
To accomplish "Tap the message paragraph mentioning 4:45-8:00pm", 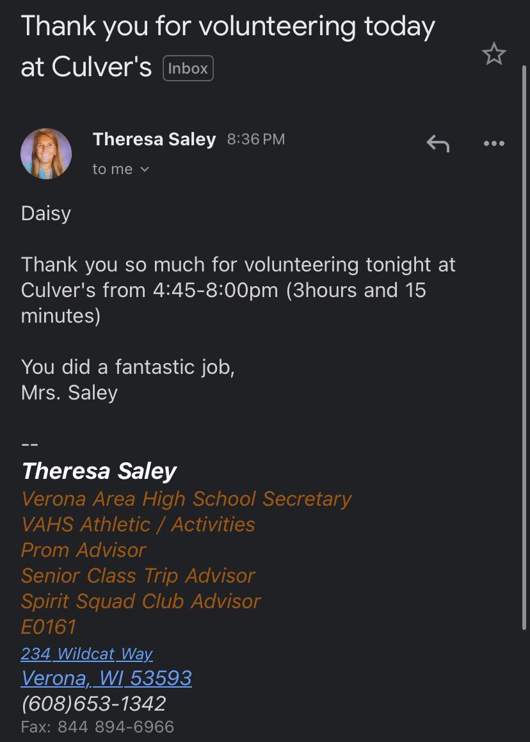I will [x=238, y=290].
